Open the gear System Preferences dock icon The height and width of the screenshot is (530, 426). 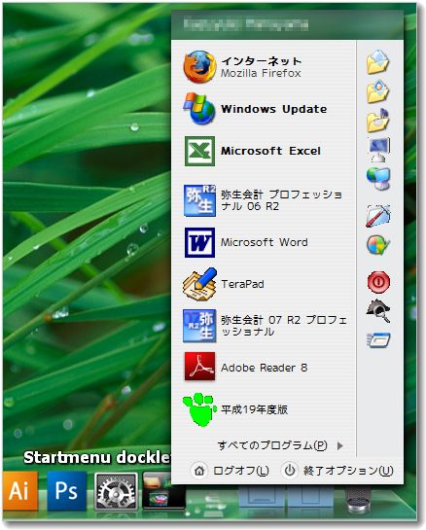(x=116, y=491)
